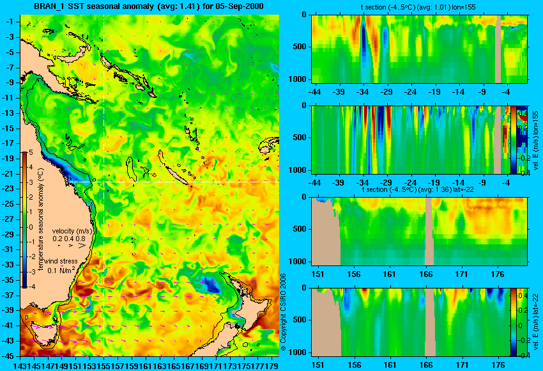The image size is (543, 371).
Task: Click the temperature anomaly colorbar on the map
Action: tap(24, 220)
